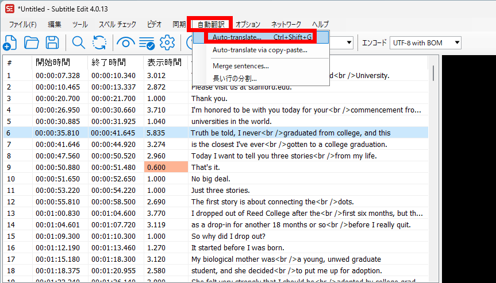Click start time 00:00:26.950
The height and width of the screenshot is (283, 496).
point(57,110)
